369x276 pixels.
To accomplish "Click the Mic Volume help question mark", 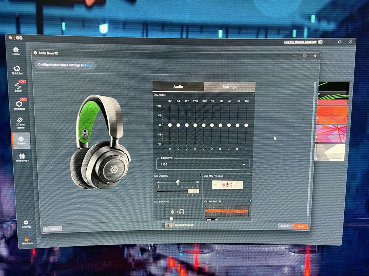I will [201, 174].
